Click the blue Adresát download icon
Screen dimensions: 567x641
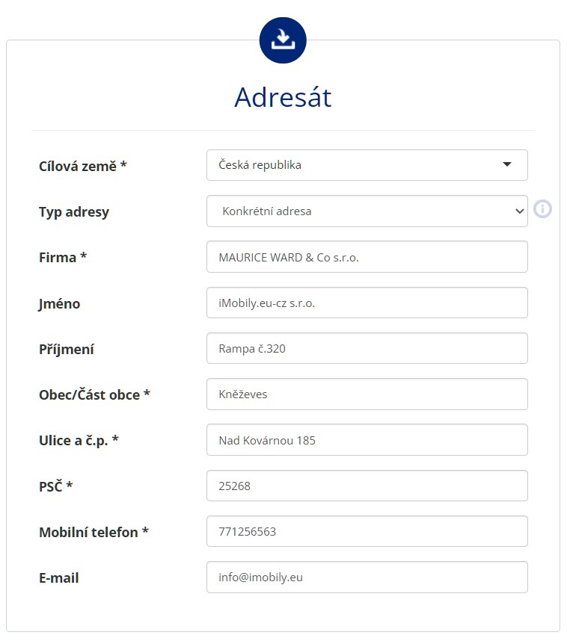[x=283, y=40]
